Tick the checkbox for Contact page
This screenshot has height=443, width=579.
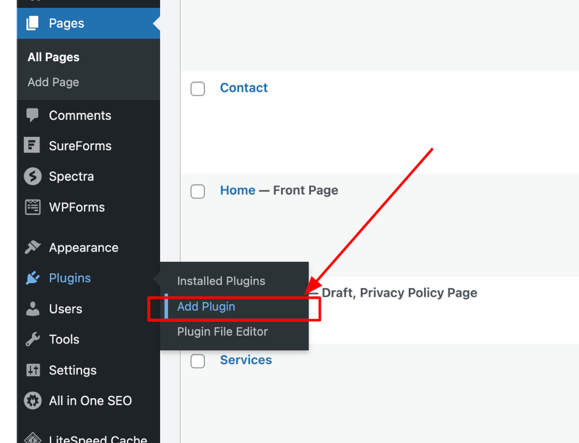[198, 89]
